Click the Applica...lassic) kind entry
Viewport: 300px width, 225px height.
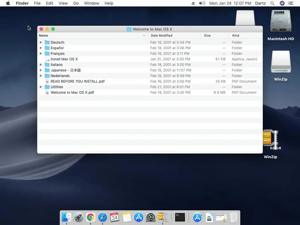pos(245,59)
